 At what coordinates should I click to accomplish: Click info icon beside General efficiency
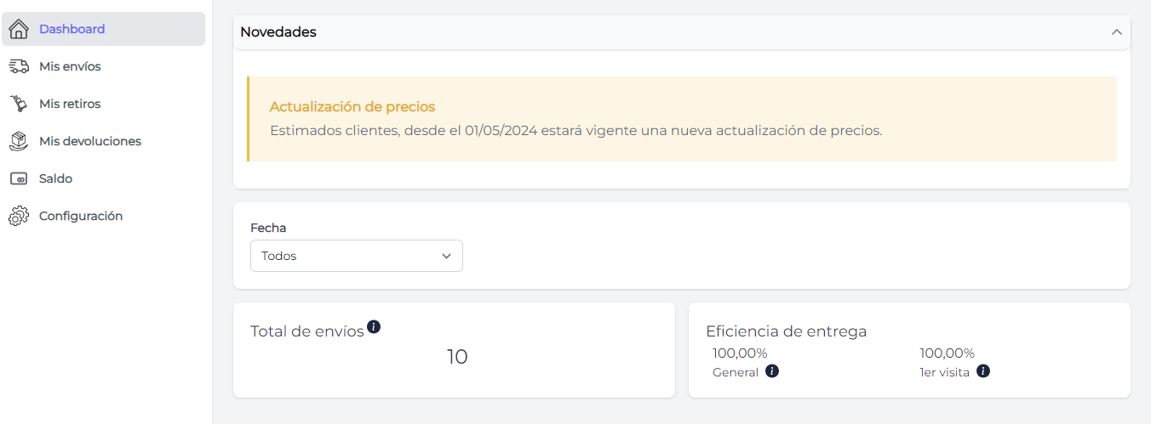tap(772, 371)
